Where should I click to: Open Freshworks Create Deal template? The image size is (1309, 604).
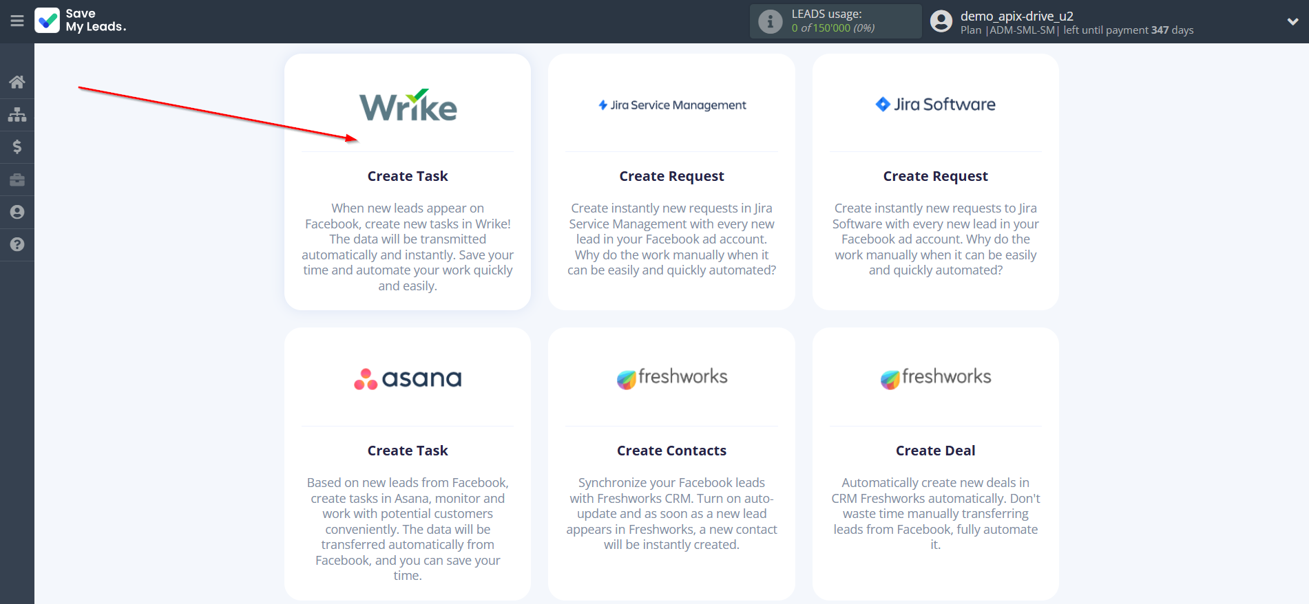click(935, 451)
